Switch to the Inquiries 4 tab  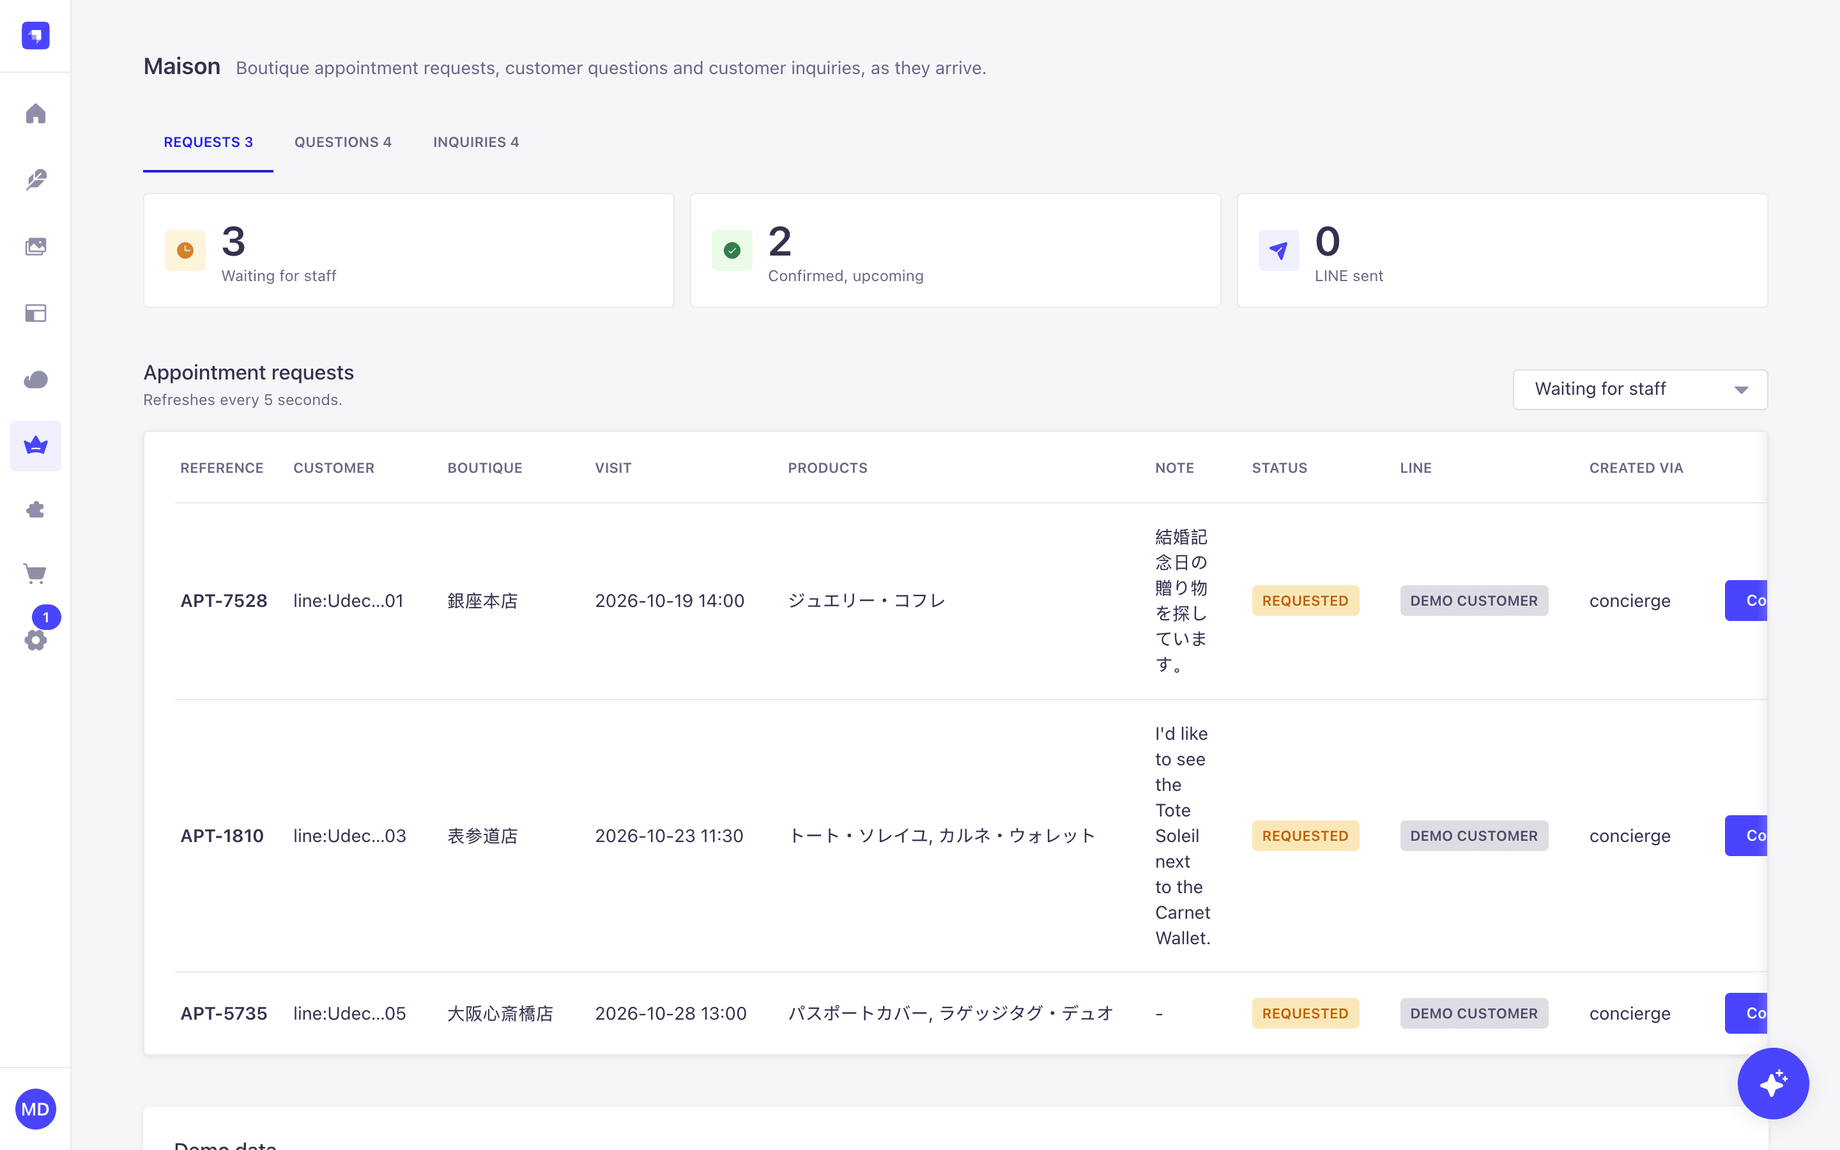coord(476,142)
